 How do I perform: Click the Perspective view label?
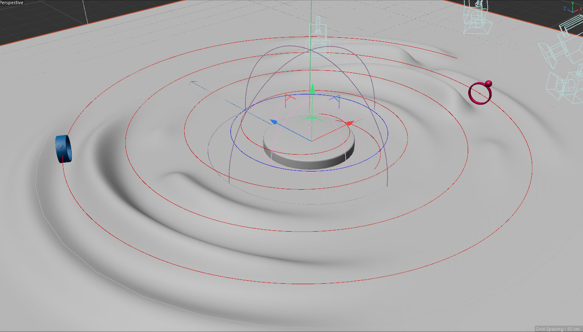(x=12, y=3)
